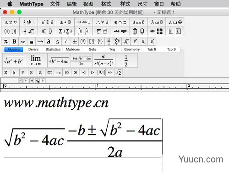The width and height of the screenshot is (229, 173).
Task: Open fraction and radical templates palette
Action: coord(29,32)
